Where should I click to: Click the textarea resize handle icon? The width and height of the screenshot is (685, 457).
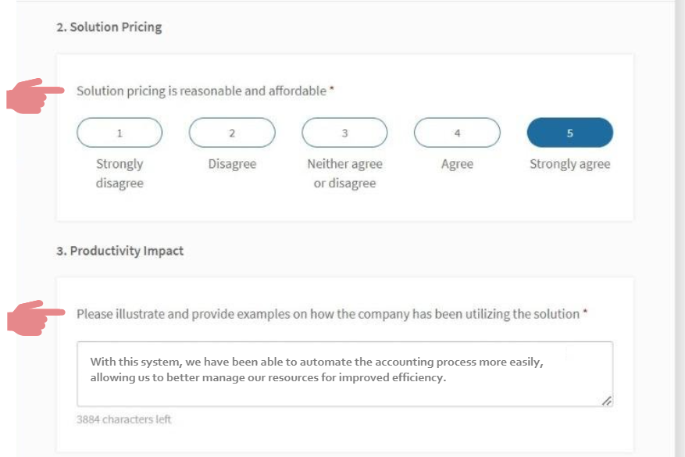607,401
